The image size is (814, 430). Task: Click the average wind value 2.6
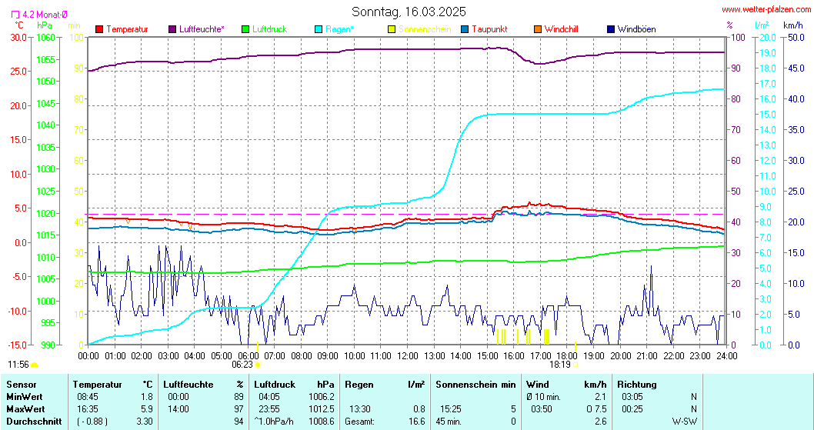pyautogui.click(x=601, y=422)
